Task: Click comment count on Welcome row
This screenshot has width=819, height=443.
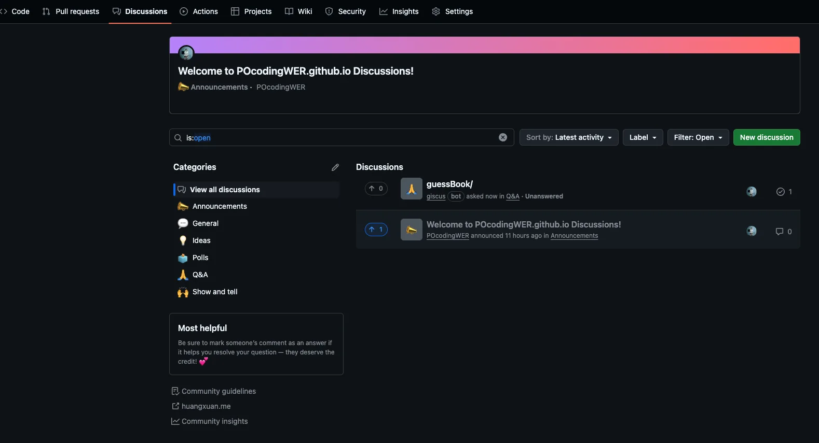Action: point(784,232)
